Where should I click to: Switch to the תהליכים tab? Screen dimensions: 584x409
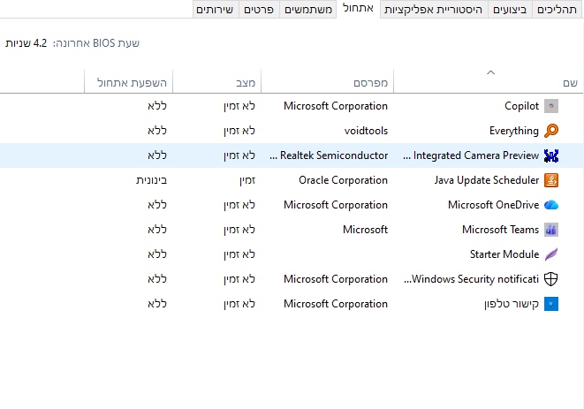point(558,10)
